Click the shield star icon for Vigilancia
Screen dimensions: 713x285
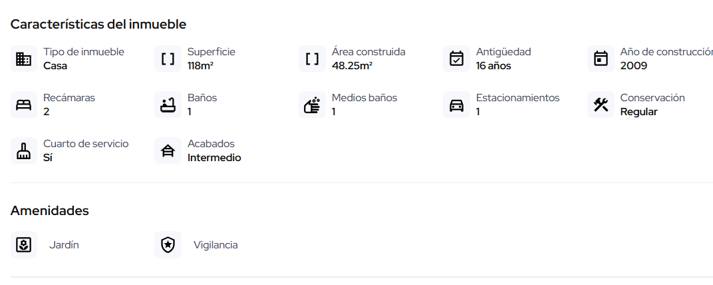168,245
